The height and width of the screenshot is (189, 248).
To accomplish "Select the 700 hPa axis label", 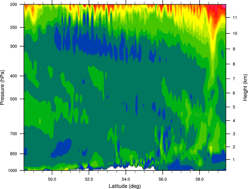I will click(13, 134).
